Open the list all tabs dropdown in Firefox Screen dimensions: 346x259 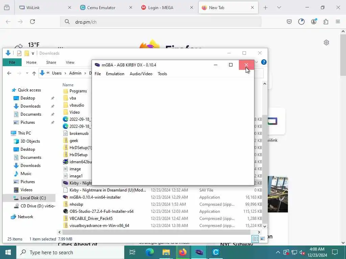[279, 7]
